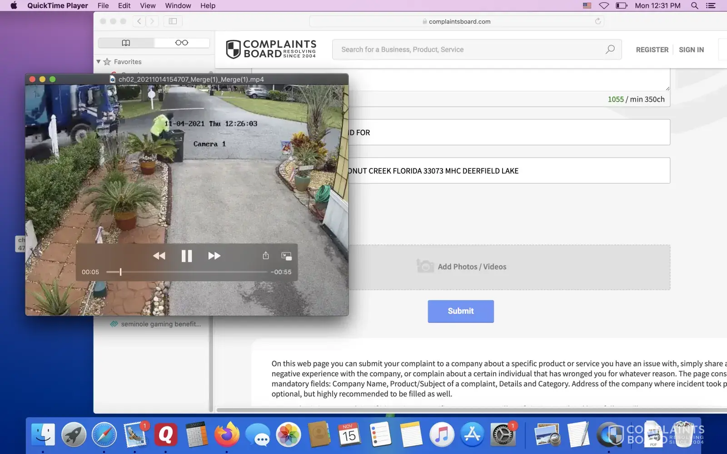Collapse the Favorites folder
Image resolution: width=727 pixels, height=454 pixels.
coord(99,62)
